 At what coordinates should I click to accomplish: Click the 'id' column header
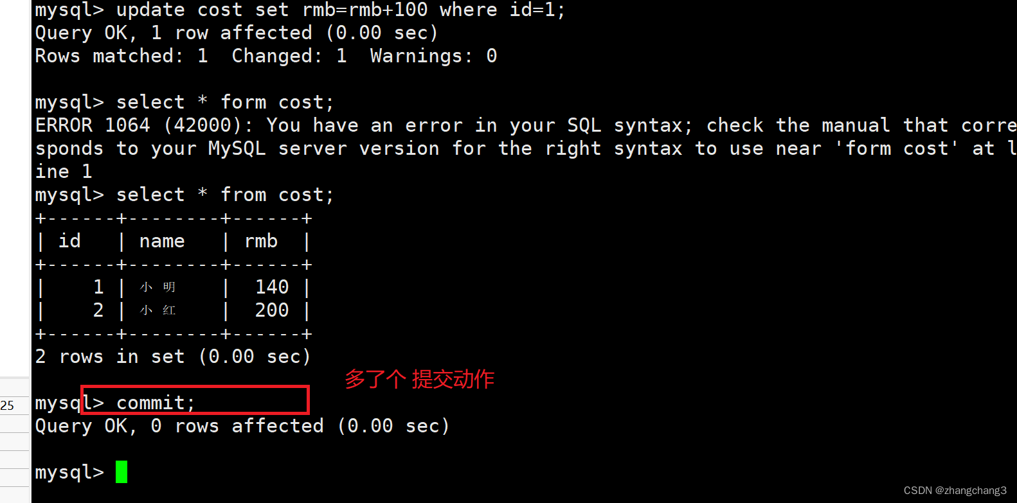point(69,241)
